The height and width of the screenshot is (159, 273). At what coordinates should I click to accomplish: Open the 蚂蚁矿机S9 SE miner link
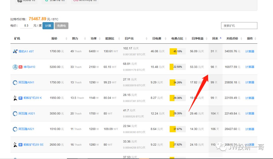click(34, 145)
